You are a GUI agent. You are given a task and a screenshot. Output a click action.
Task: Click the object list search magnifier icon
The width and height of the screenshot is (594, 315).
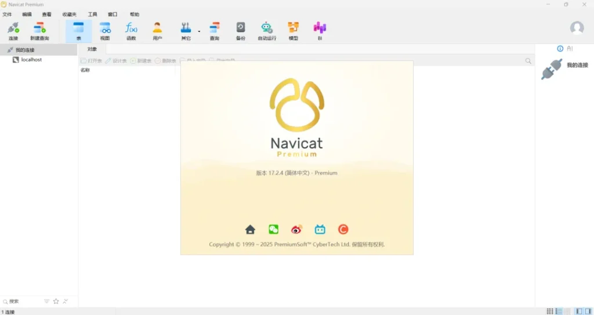click(x=528, y=61)
